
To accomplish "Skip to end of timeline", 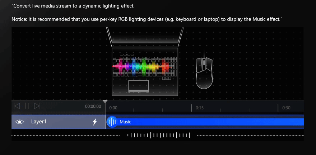I will pos(37,106).
